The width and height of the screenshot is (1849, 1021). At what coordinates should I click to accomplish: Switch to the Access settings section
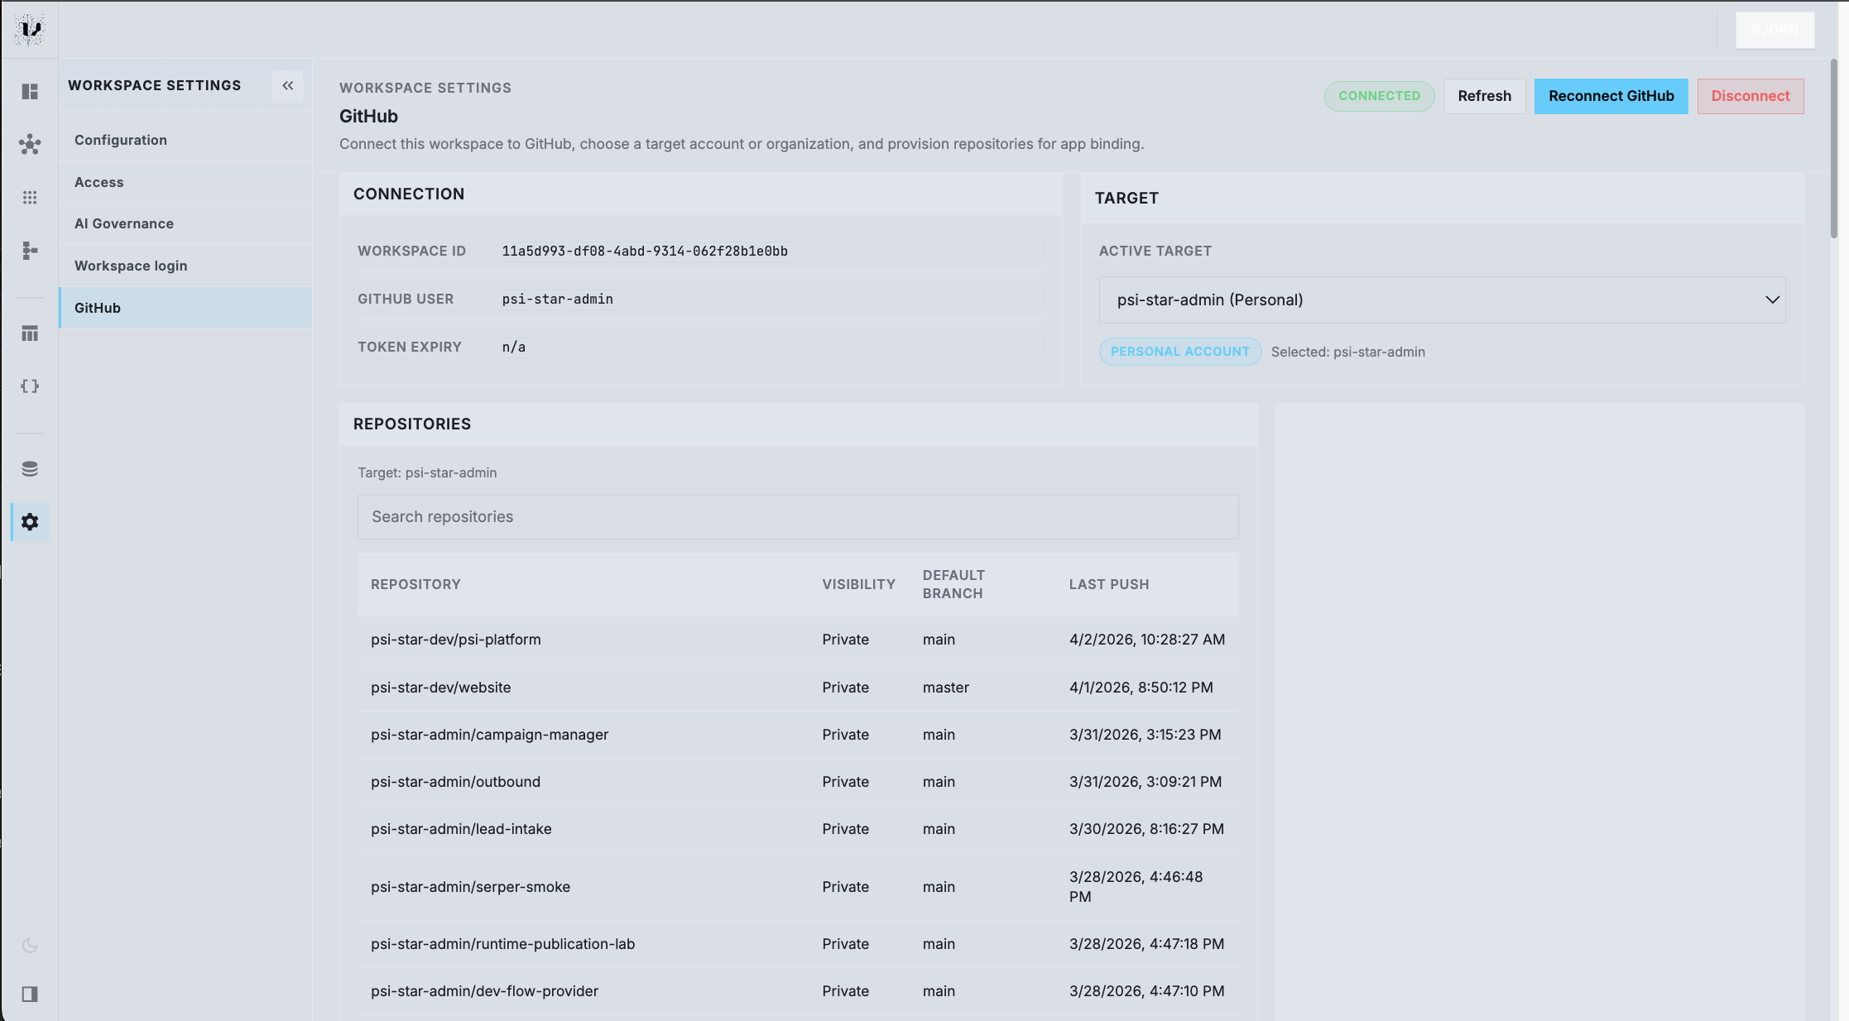(x=98, y=182)
